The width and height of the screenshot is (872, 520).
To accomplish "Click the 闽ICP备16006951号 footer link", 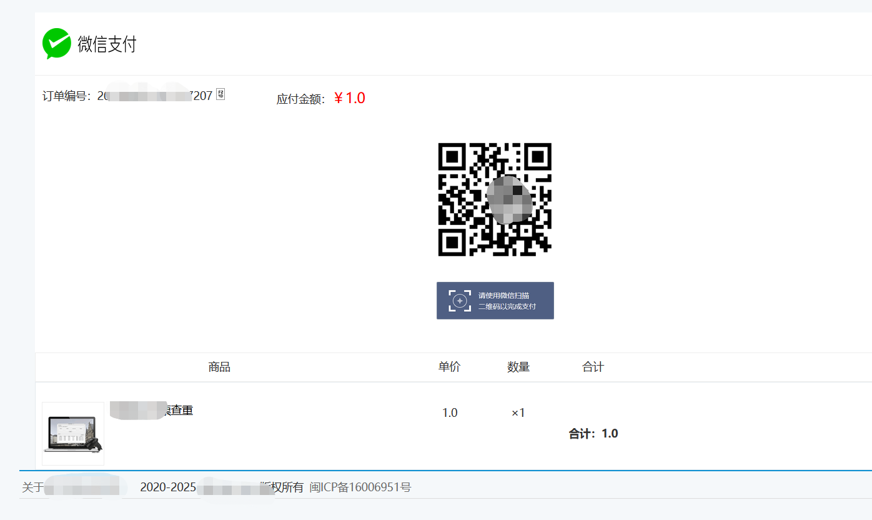I will click(360, 487).
